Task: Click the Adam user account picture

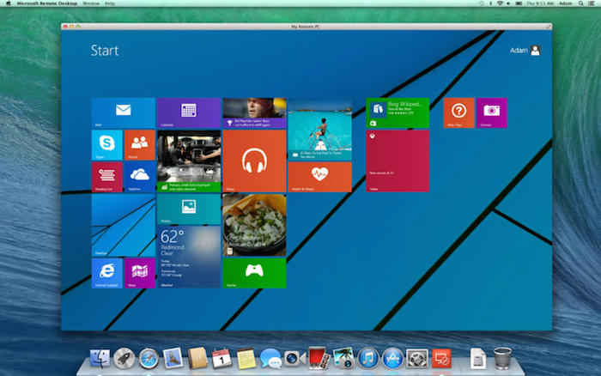Action: tap(535, 51)
